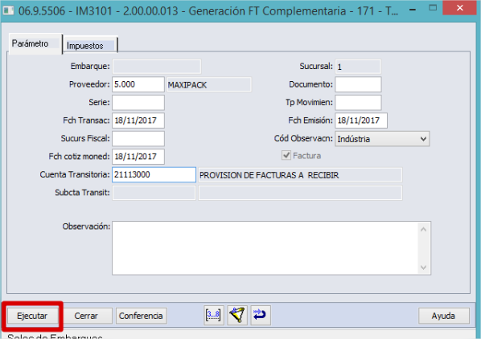
Task: Edit the Fch Transac date field
Action: point(138,120)
